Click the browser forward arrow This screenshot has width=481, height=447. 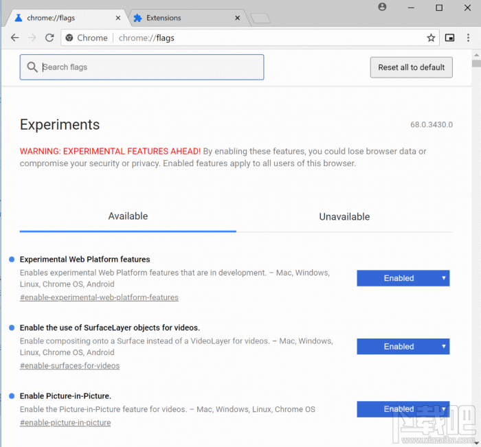point(32,38)
